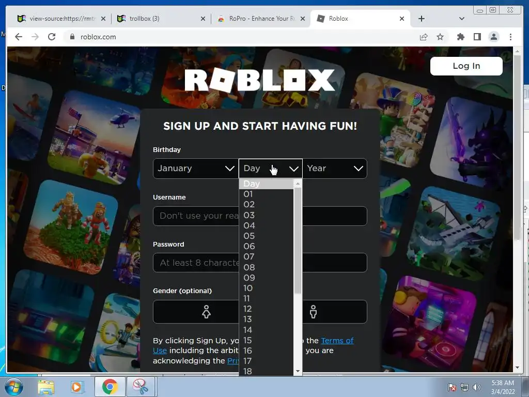The image size is (529, 397).
Task: Open the Year dropdown
Action: coord(335,168)
